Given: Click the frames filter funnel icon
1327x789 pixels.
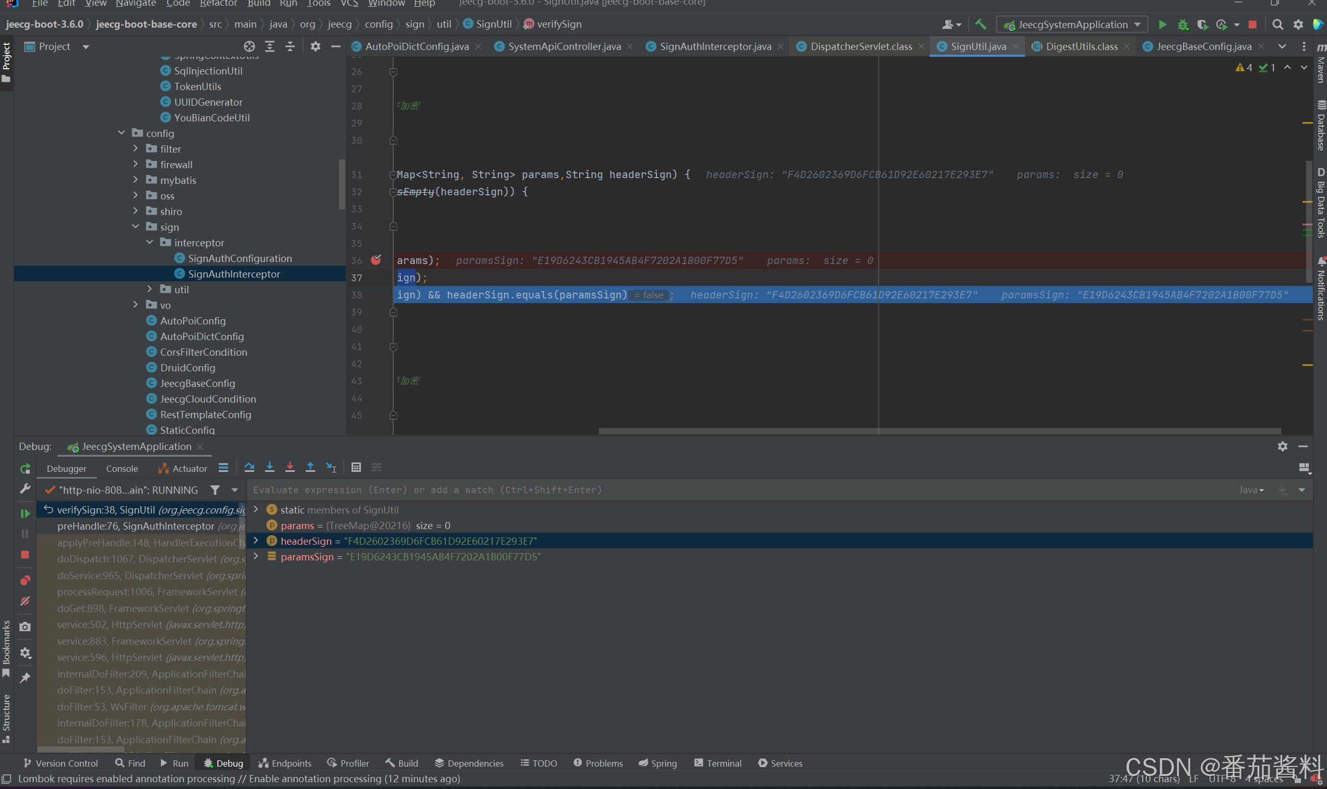Looking at the screenshot, I should point(215,490).
